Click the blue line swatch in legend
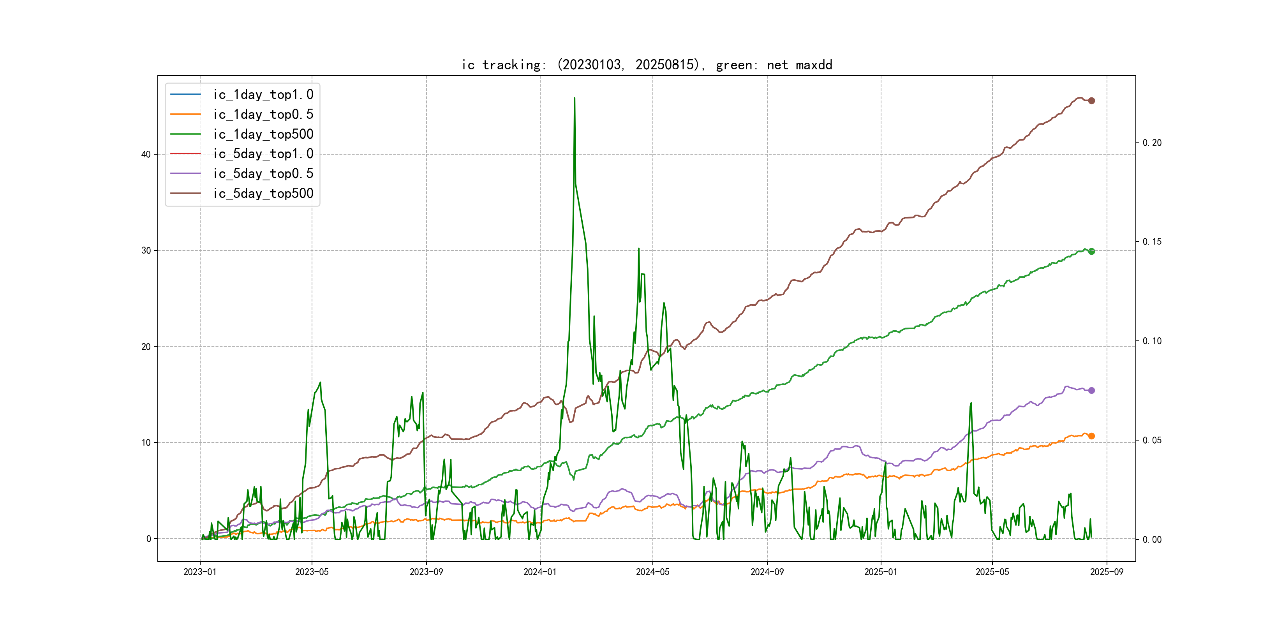The height and width of the screenshot is (631, 1262). pos(185,95)
